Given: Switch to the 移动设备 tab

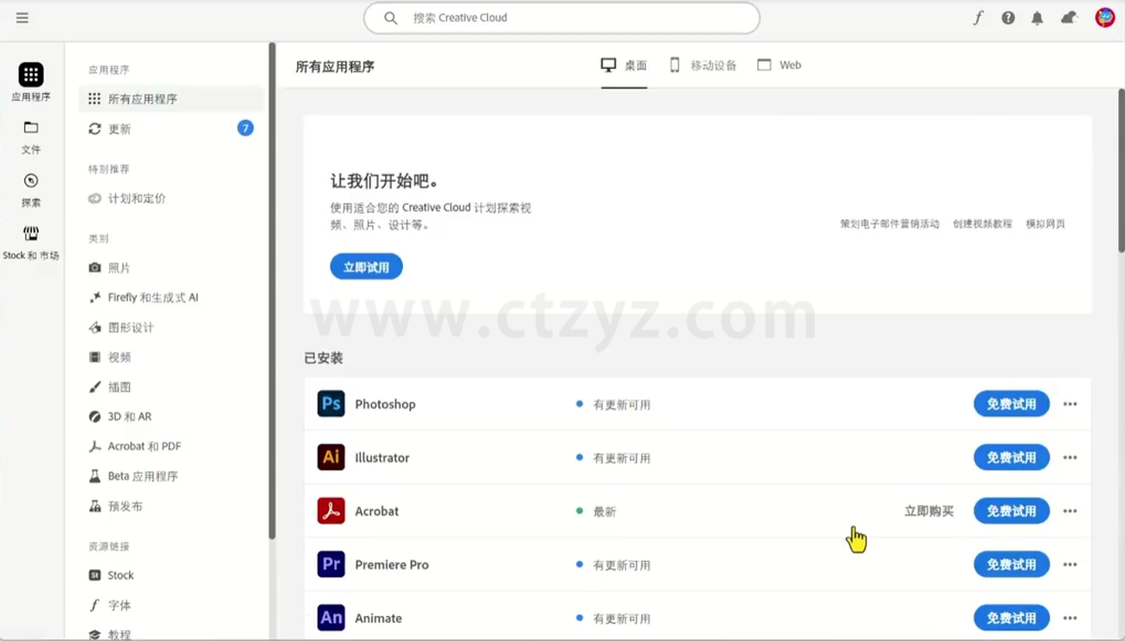Looking at the screenshot, I should 703,65.
